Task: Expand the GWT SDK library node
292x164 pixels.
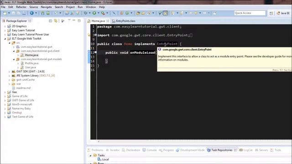Action: pos(10,72)
